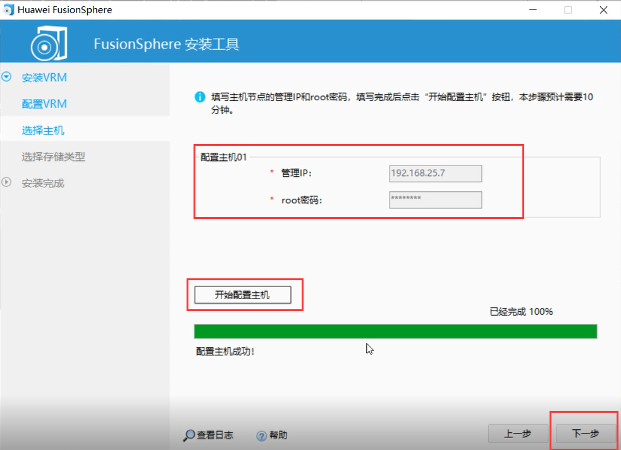Minimize the Huawei FusionSphere window
This screenshot has width=621, height=450.
point(533,10)
